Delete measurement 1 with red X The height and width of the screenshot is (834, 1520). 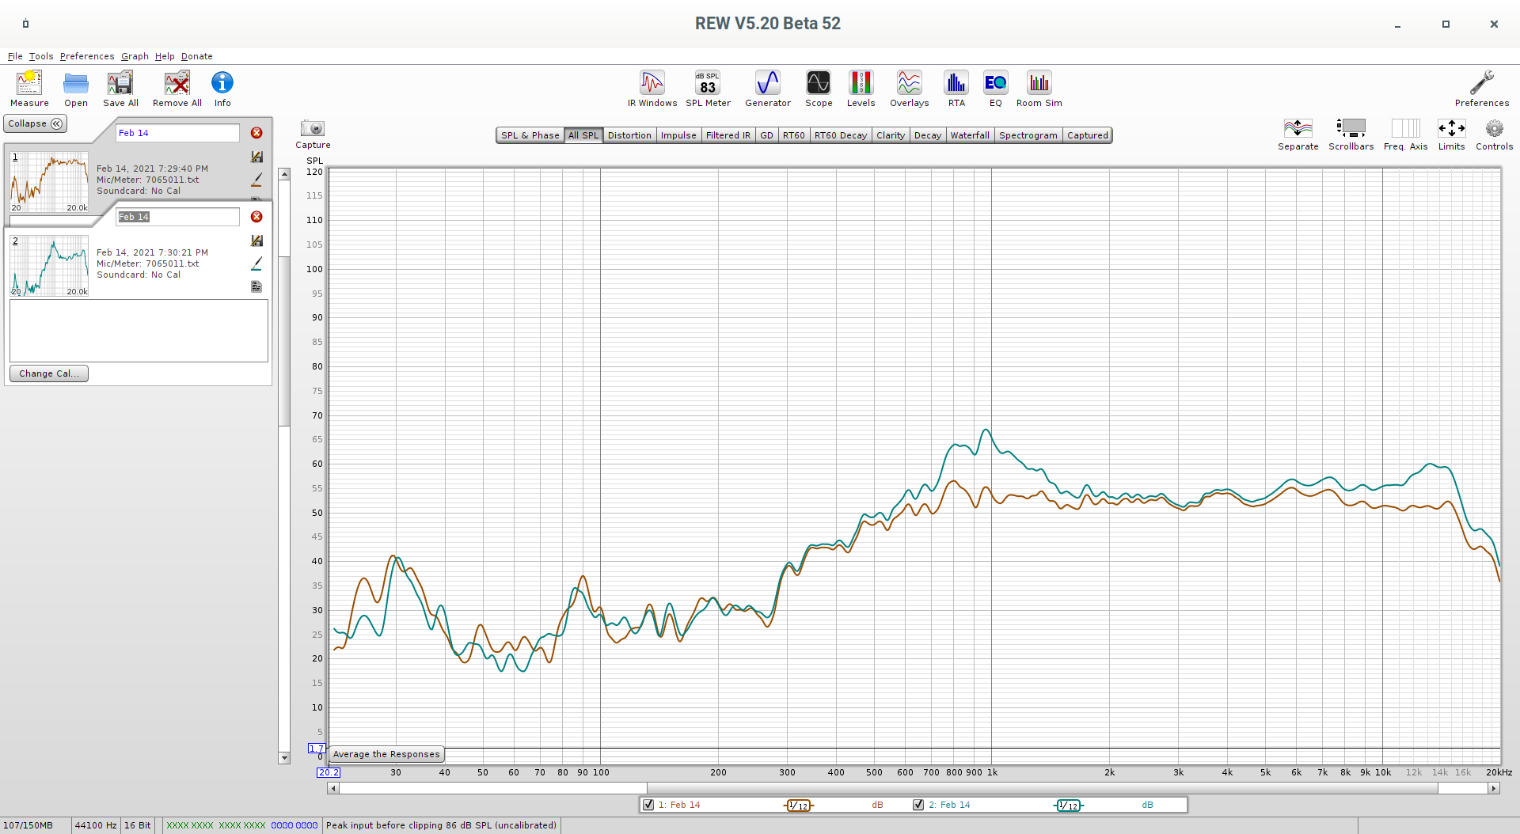(256, 133)
